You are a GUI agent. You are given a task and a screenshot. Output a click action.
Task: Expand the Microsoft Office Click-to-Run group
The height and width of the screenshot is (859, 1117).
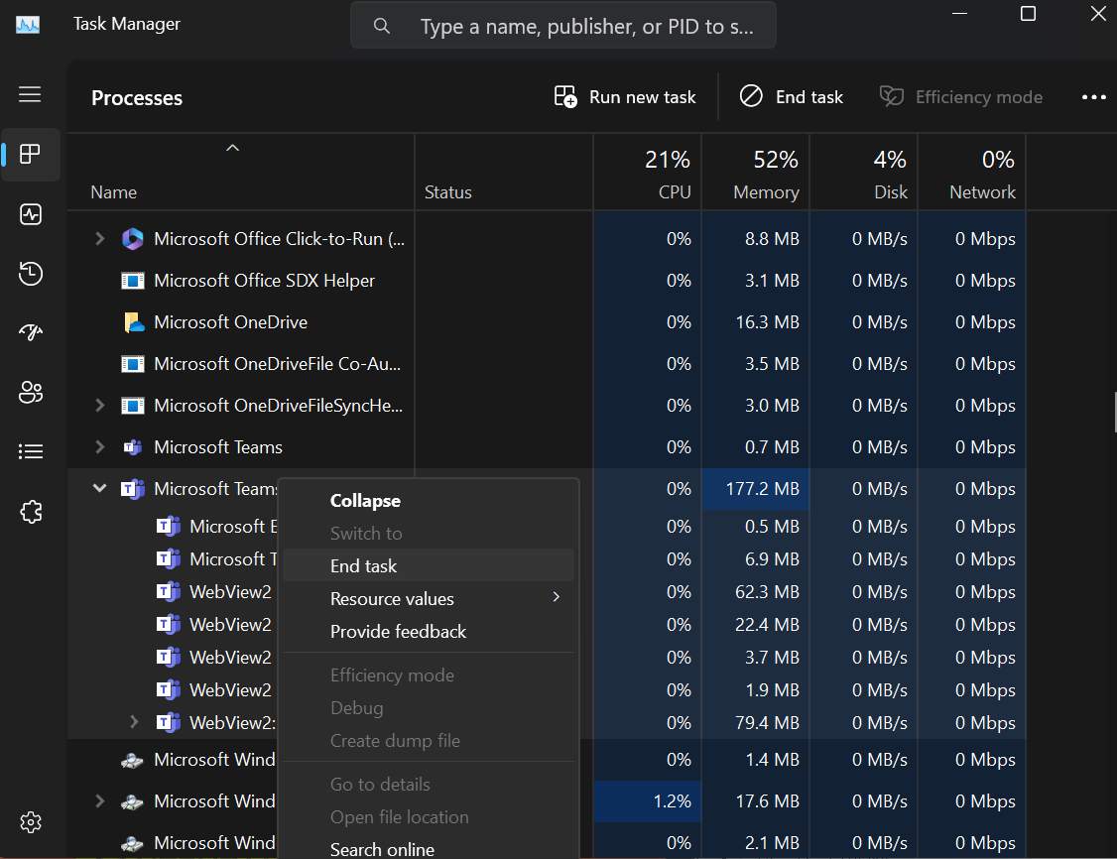[x=99, y=239]
